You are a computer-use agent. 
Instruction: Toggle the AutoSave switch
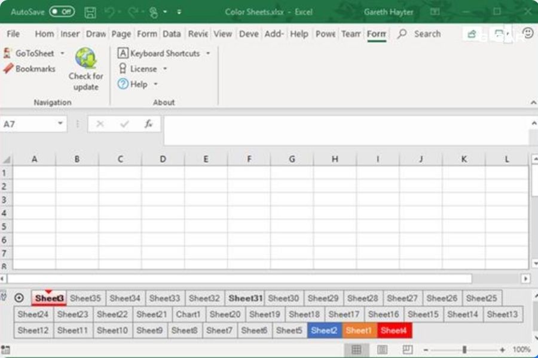[x=62, y=12]
